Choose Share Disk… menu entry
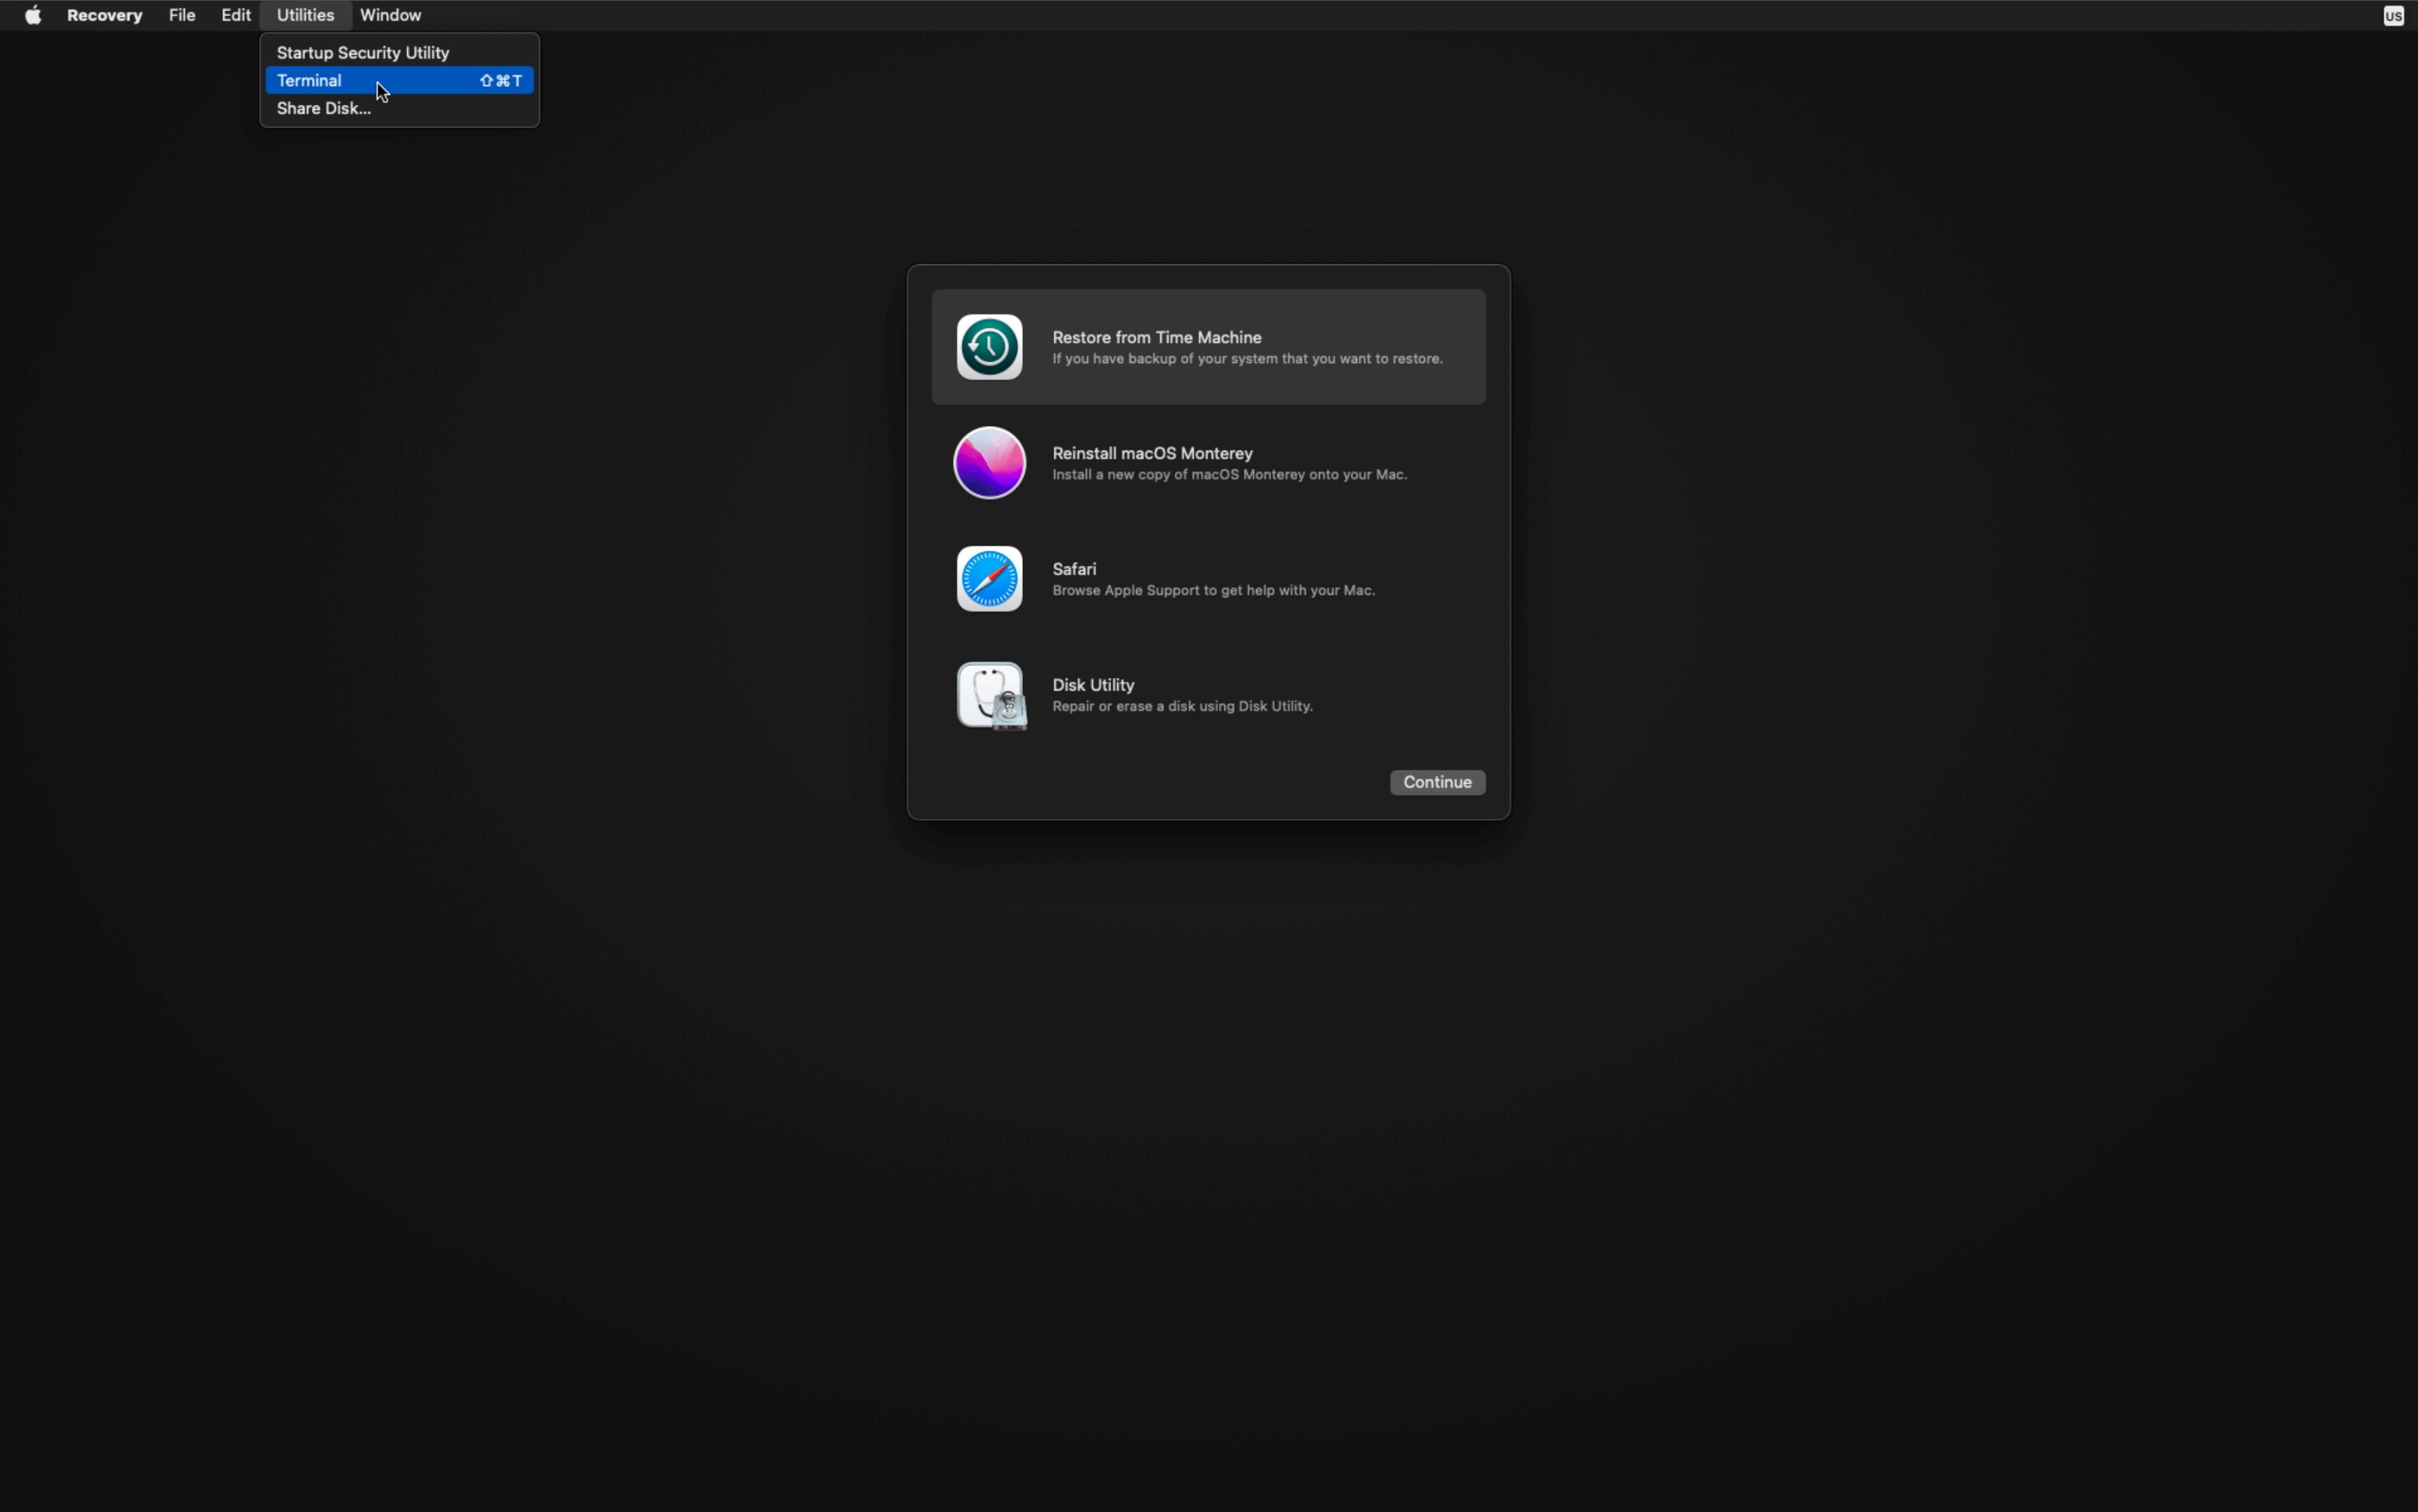 323,108
